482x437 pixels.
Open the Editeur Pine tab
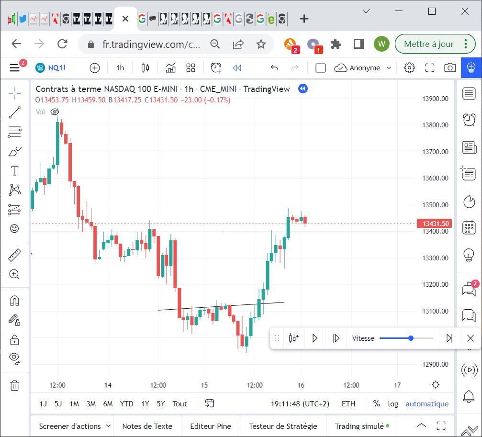pos(211,426)
